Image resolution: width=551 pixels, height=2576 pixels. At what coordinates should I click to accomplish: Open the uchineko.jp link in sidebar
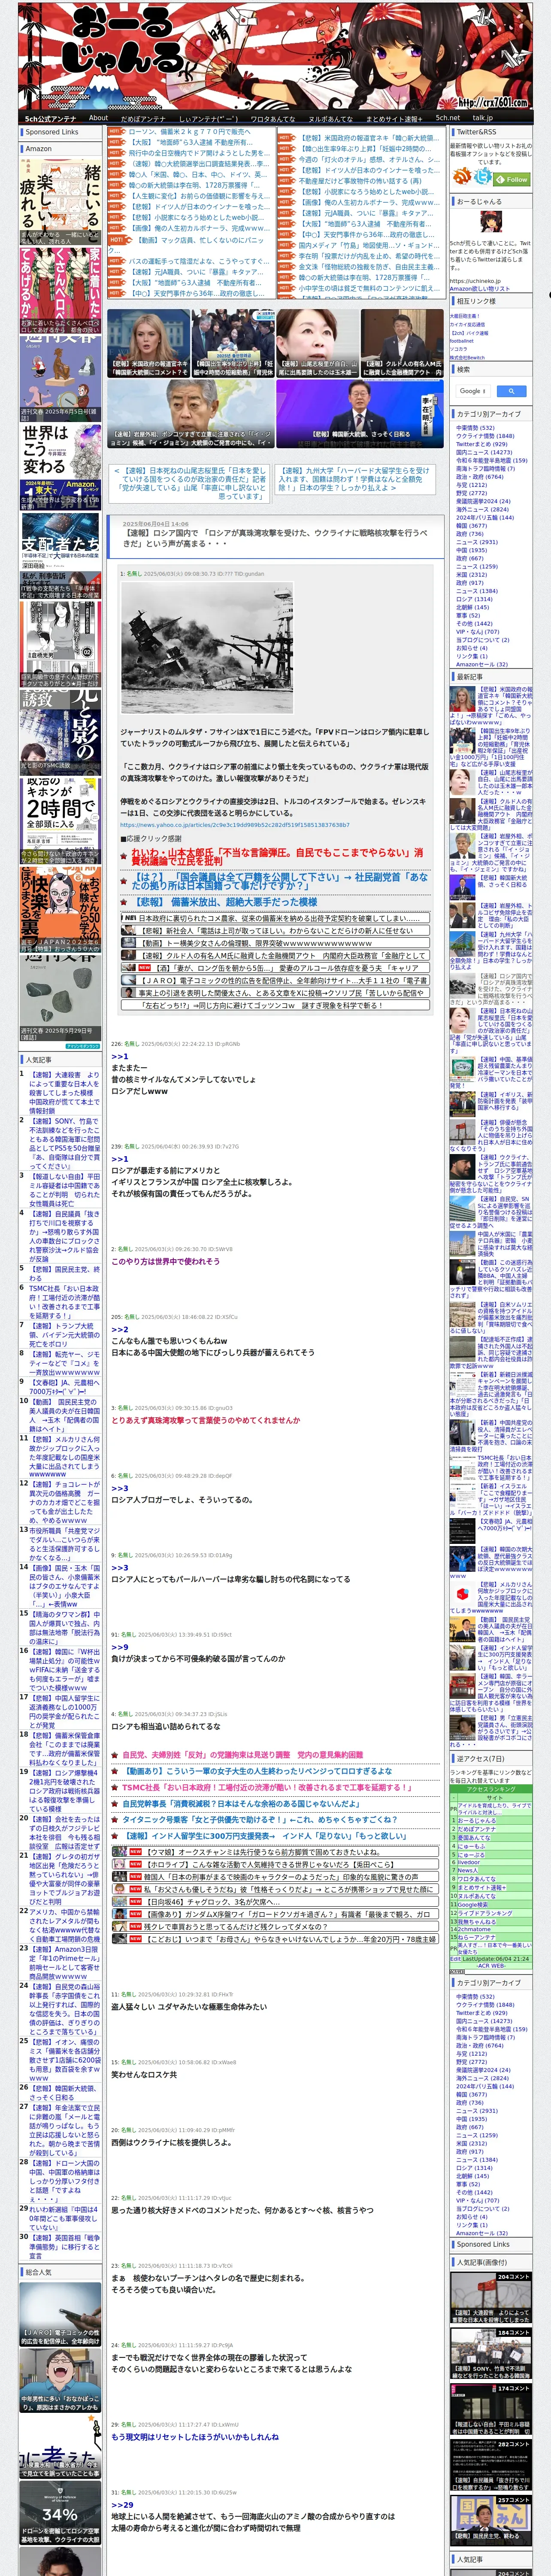(x=475, y=281)
